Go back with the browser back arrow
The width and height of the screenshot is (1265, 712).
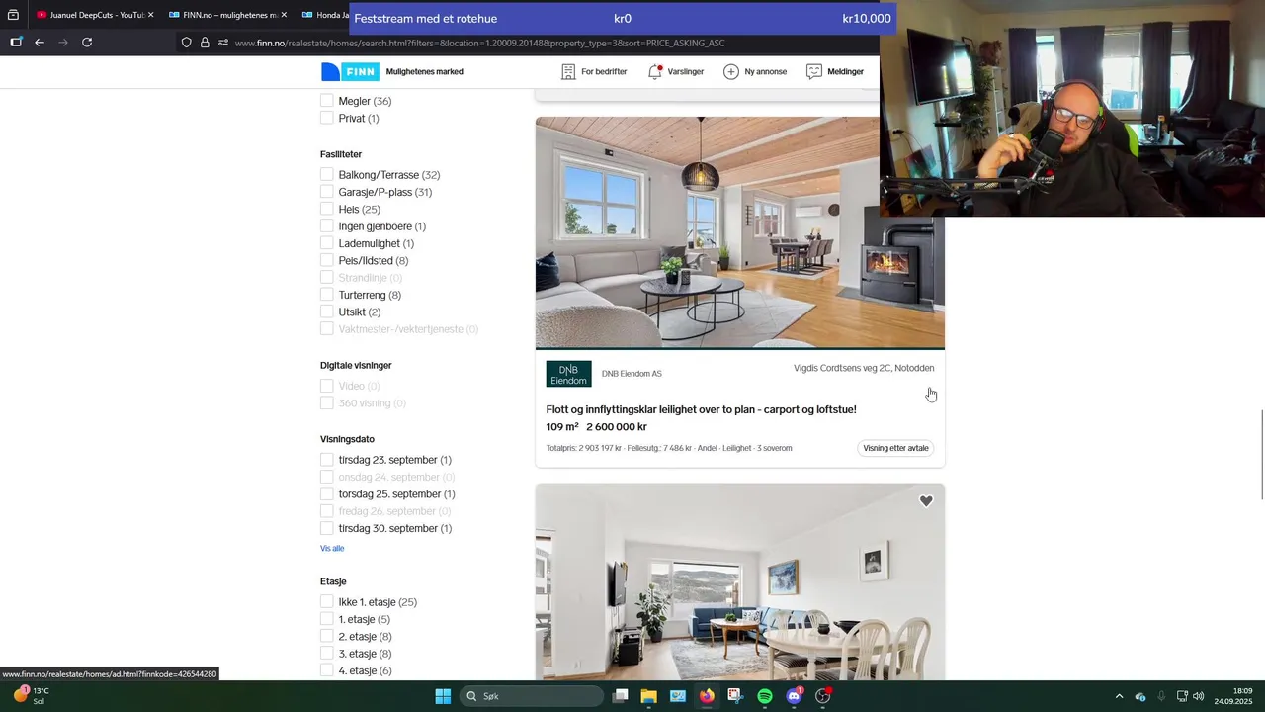point(40,43)
